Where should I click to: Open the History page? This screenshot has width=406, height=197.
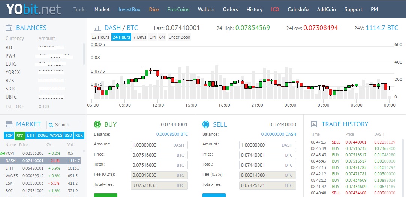coord(254,10)
